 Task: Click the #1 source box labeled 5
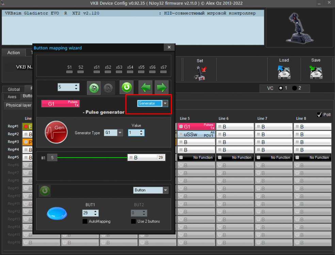tap(52, 158)
